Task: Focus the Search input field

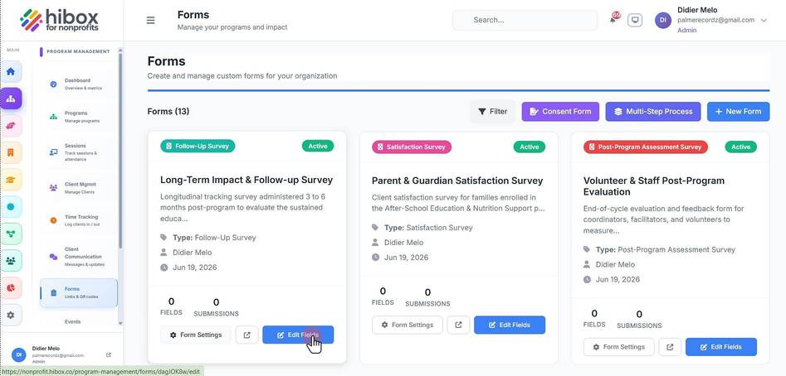Action: pyautogui.click(x=525, y=21)
